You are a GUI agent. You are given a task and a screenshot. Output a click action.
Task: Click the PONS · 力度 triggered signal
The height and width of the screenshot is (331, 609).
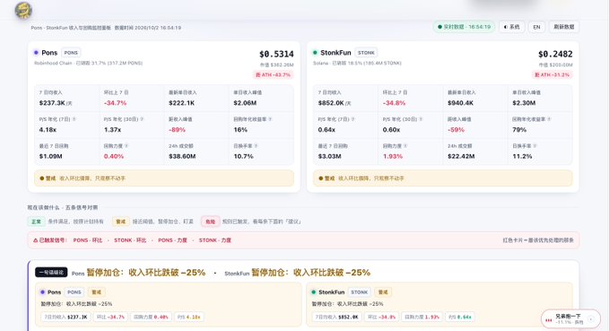pos(172,240)
